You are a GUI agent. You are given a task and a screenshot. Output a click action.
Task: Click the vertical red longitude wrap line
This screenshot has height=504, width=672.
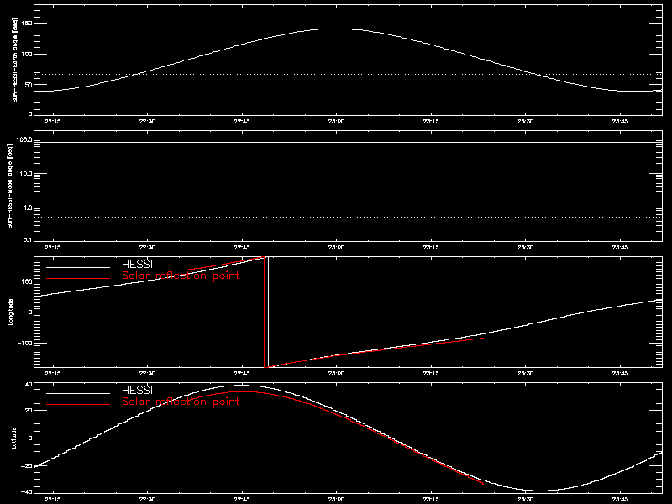264,312
